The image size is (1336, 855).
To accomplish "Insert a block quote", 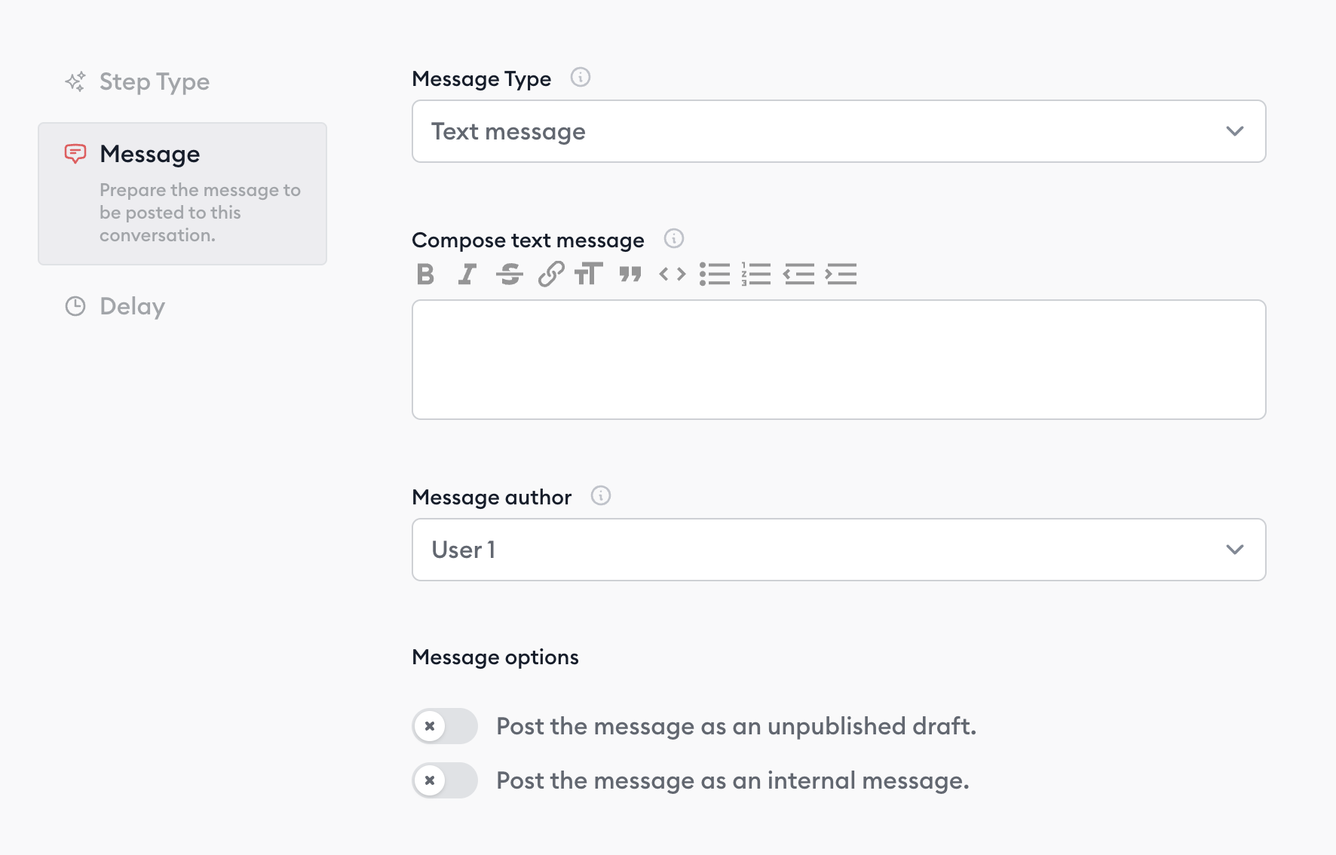I will [630, 274].
